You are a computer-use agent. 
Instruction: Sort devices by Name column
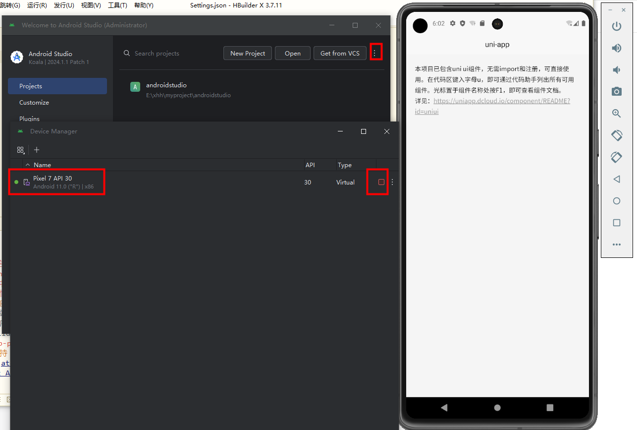[x=42, y=165]
